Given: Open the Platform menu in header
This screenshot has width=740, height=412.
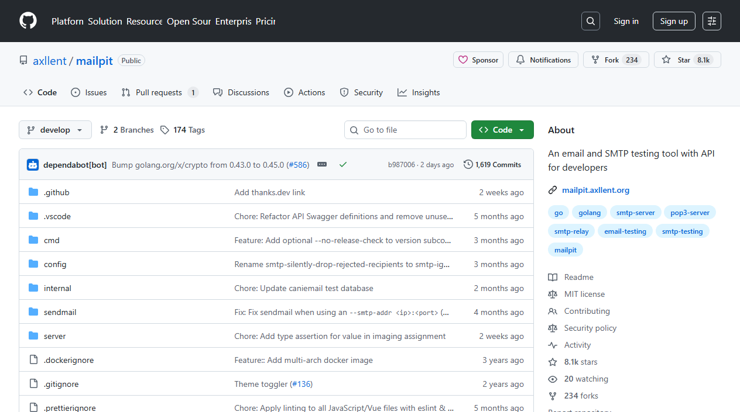Looking at the screenshot, I should 67,21.
